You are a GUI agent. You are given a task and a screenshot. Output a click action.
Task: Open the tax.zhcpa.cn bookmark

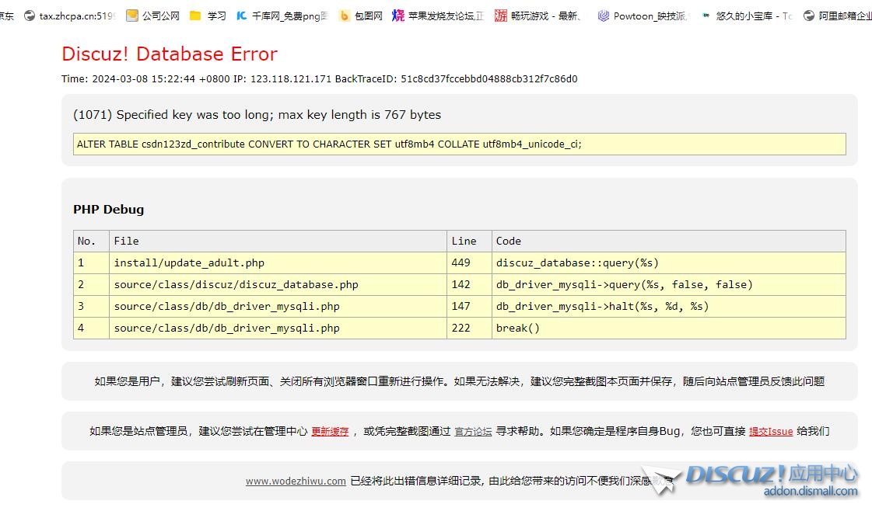(68, 16)
